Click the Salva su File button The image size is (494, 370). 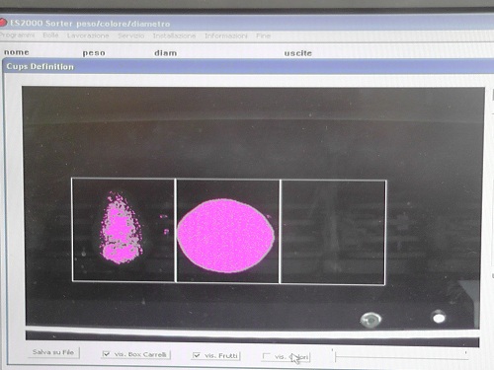tap(53, 352)
